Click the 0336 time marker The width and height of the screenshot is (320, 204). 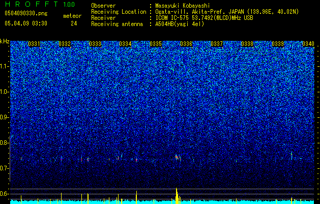186,44
